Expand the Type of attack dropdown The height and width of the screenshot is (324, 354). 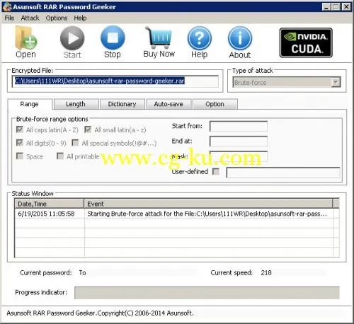pyautogui.click(x=336, y=82)
